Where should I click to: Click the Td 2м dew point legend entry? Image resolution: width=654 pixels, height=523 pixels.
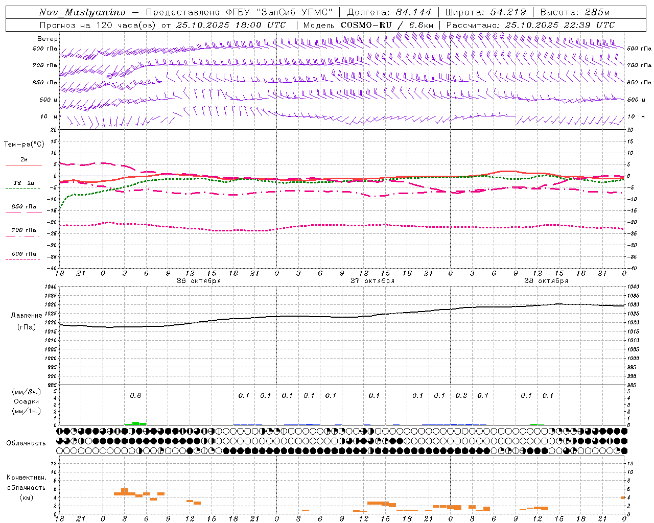pos(24,183)
